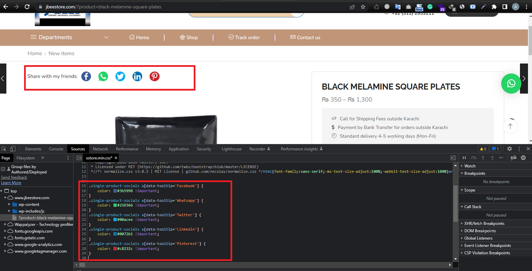Screen dimensions: 532x271
Task: Open the Track order nav link
Action: click(244, 37)
